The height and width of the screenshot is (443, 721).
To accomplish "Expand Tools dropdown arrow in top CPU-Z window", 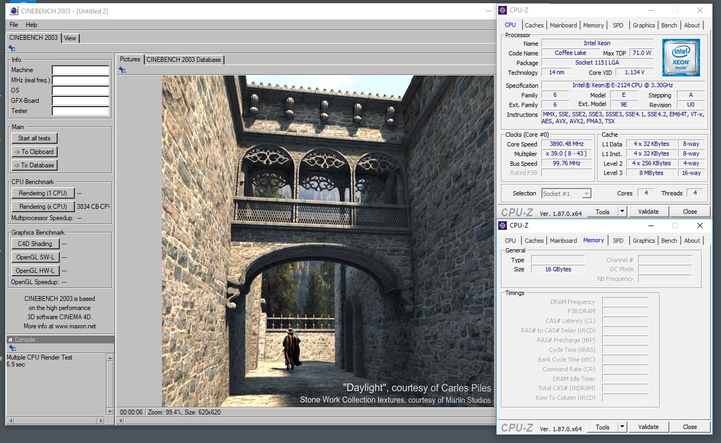I will pos(623,212).
